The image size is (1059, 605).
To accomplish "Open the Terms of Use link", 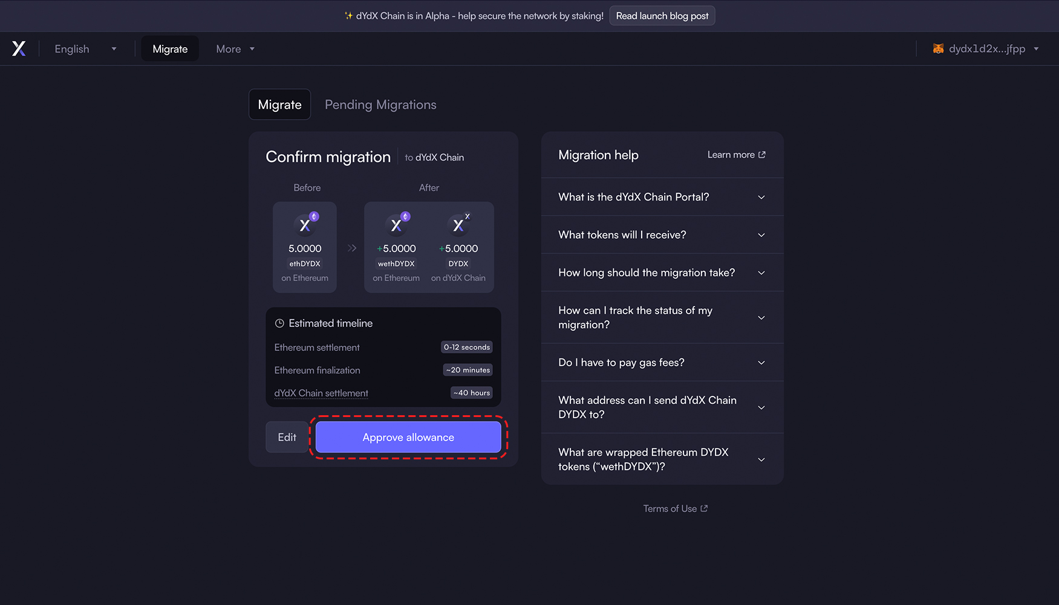I will click(675, 509).
